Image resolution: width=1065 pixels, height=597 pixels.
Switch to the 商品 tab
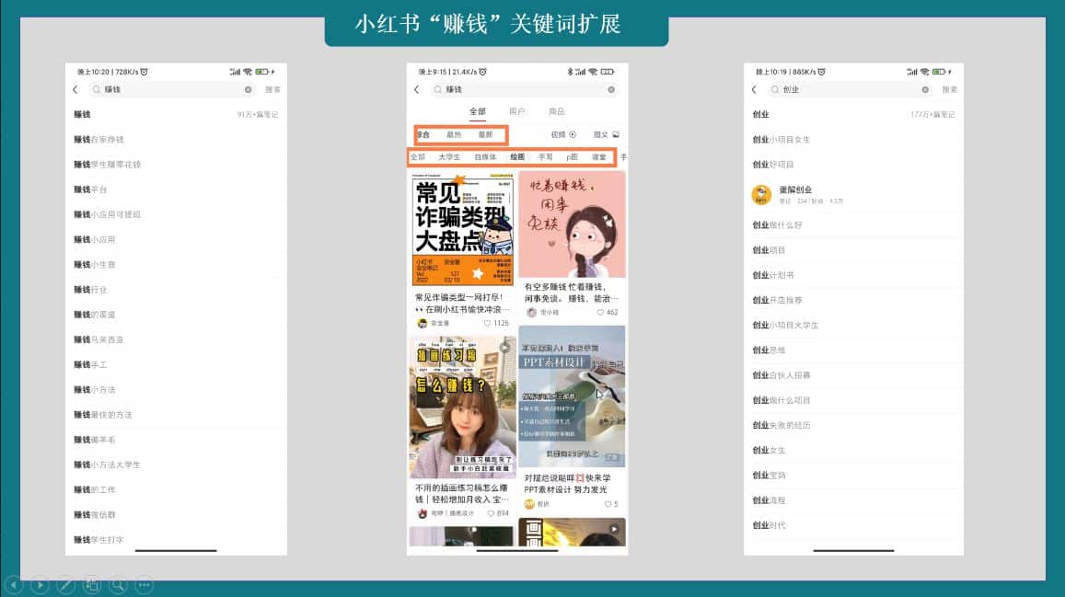pyautogui.click(x=557, y=111)
